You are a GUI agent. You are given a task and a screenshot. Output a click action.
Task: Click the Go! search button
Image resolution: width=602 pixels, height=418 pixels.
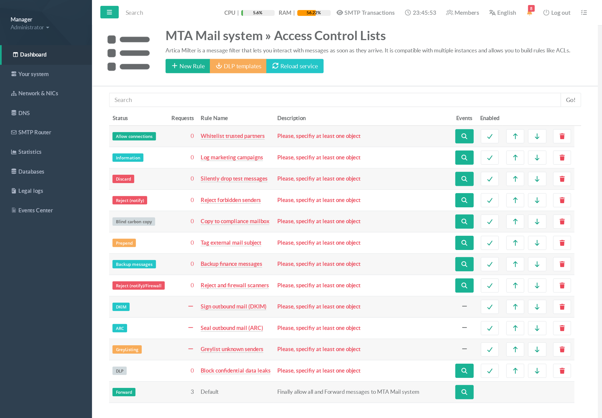[571, 100]
